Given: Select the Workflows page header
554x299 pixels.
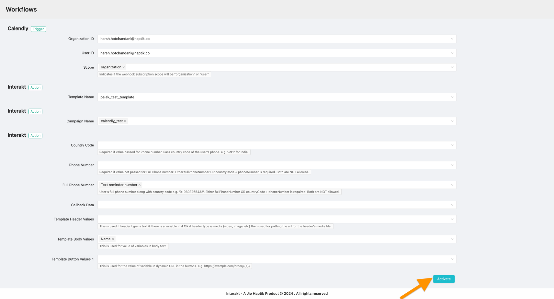Looking at the screenshot, I should 21,9.
